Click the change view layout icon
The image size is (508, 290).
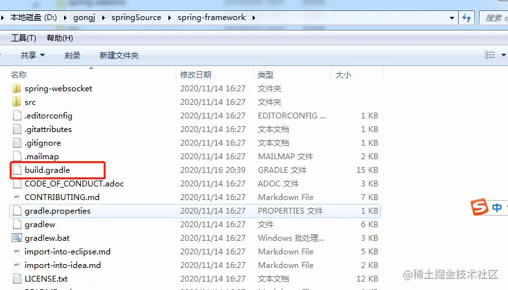tap(490, 55)
